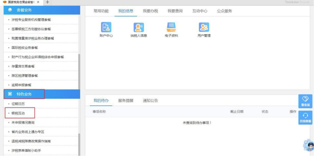Screen dimensions: 314x156
Task: Open 征期日历 in the sidebar
Action: pyautogui.click(x=18, y=104)
